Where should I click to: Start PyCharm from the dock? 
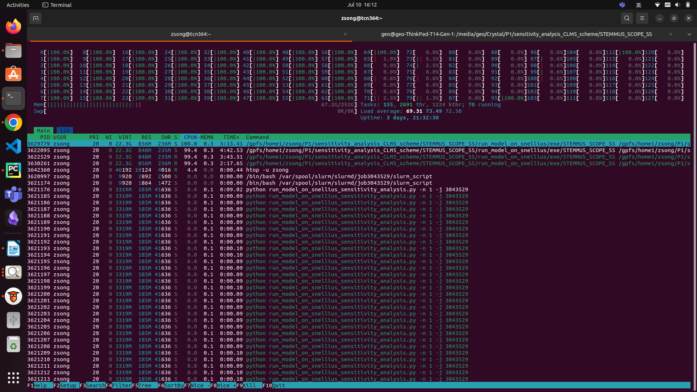pos(13,170)
